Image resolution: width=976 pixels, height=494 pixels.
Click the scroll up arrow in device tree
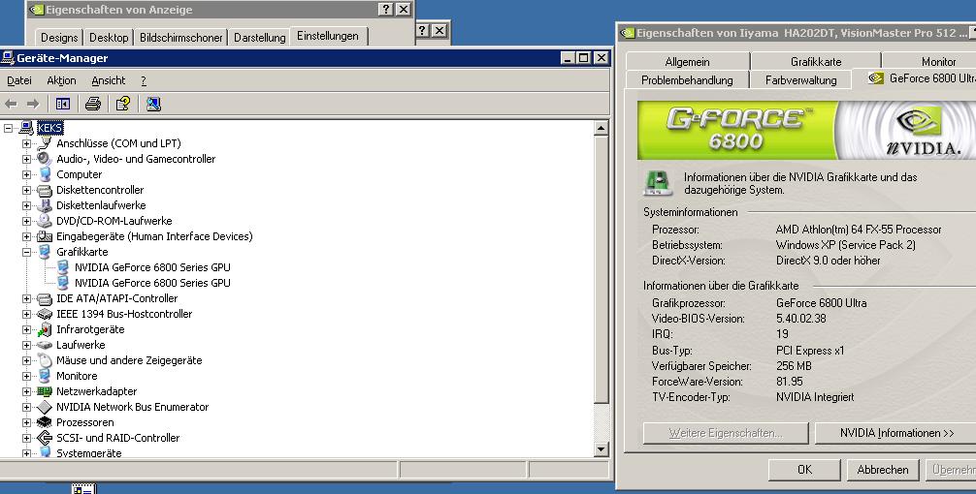[601, 128]
